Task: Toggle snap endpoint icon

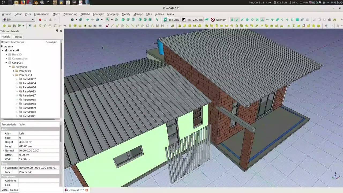Action: pos(237,20)
